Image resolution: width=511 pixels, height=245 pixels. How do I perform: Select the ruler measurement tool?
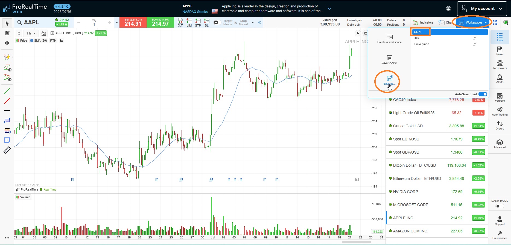click(7, 150)
